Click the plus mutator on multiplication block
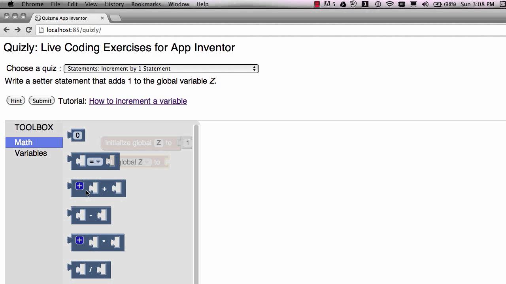The height and width of the screenshot is (284, 506). click(x=79, y=240)
